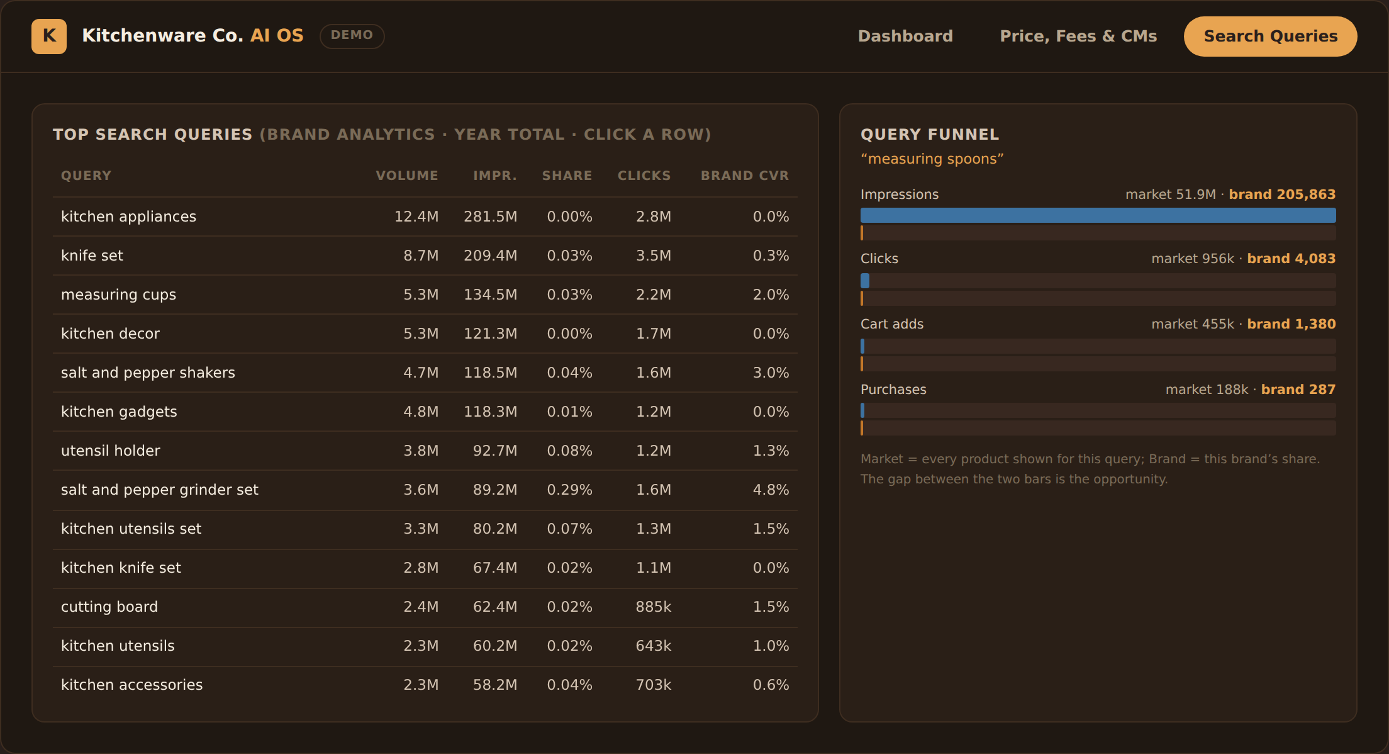Click the CLICKS column header
Viewport: 1389px width, 754px height.
click(x=644, y=176)
